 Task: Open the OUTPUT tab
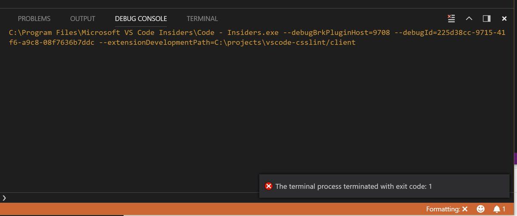82,19
